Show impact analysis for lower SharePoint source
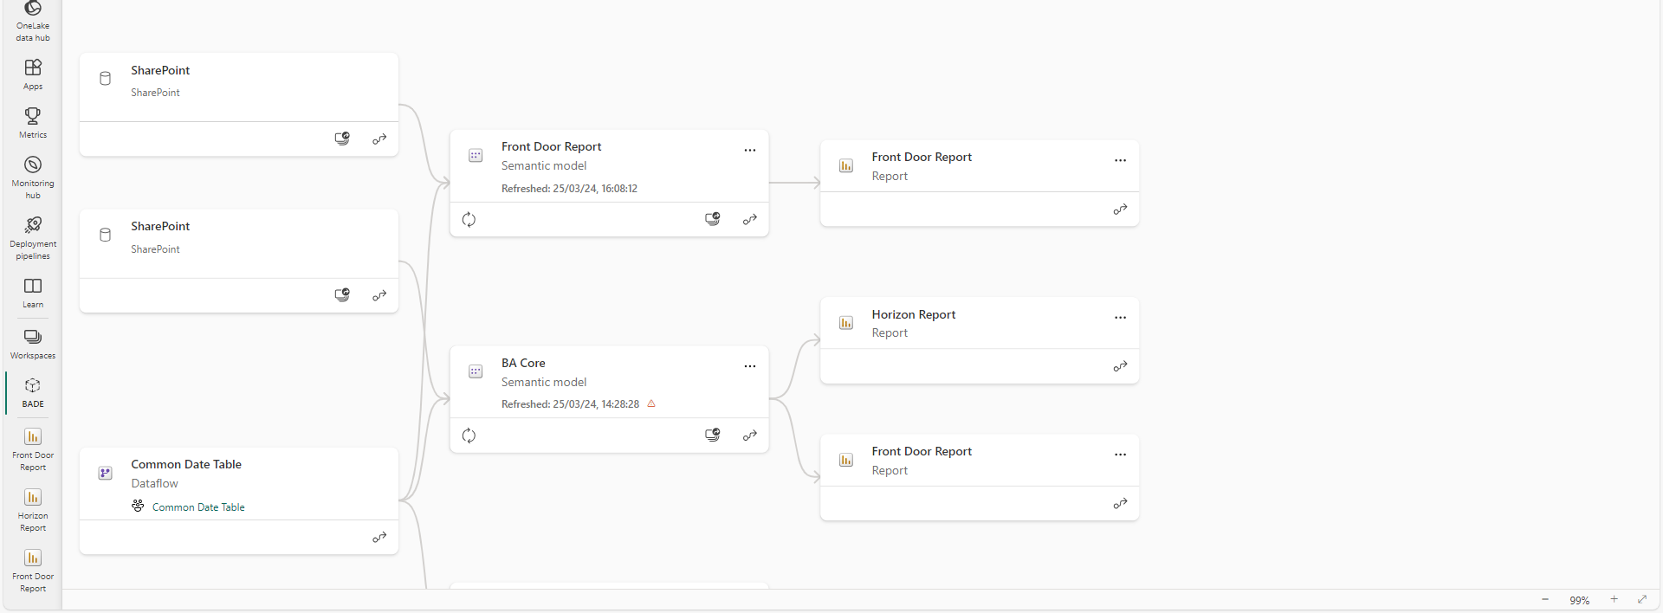The width and height of the screenshot is (1663, 613). pyautogui.click(x=343, y=295)
